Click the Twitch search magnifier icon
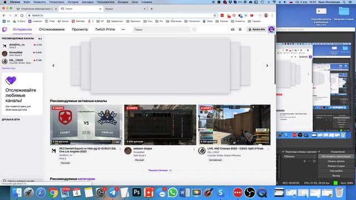The width and height of the screenshot is (356, 200). [194, 29]
